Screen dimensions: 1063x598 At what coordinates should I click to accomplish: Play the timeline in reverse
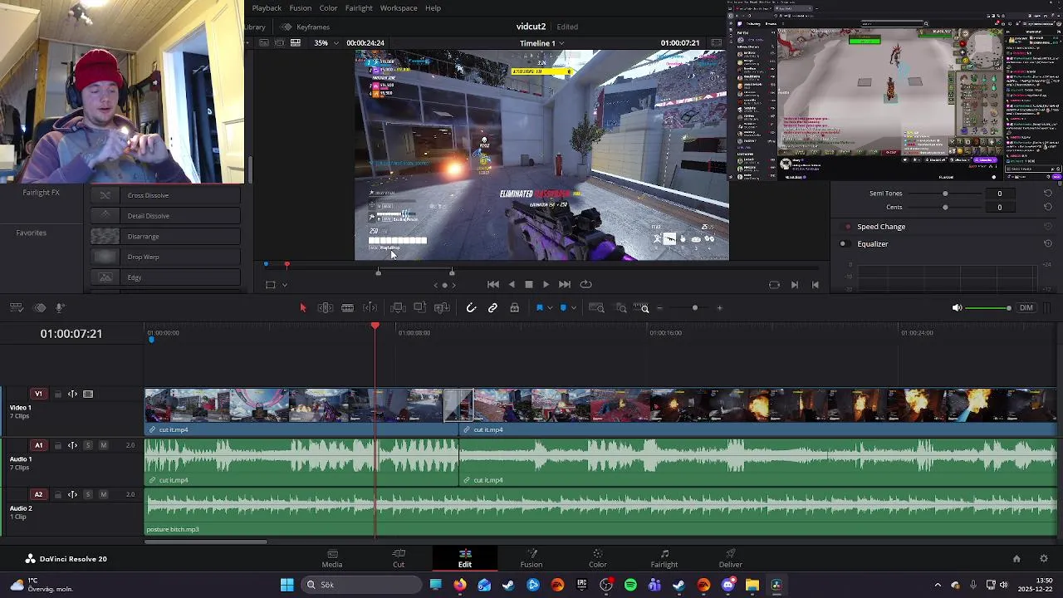pos(512,284)
